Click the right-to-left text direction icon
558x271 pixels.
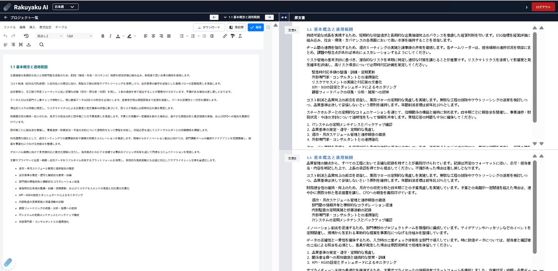(x=13, y=44)
